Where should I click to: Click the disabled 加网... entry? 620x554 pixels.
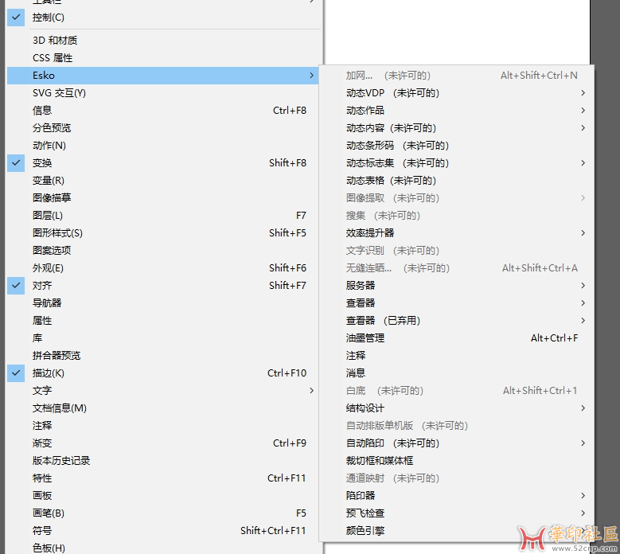(457, 76)
